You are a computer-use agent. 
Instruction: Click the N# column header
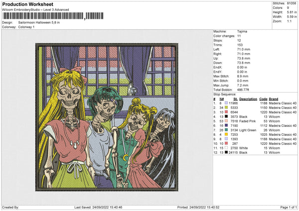(x=222, y=99)
